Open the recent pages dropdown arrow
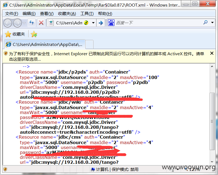 point(24,23)
